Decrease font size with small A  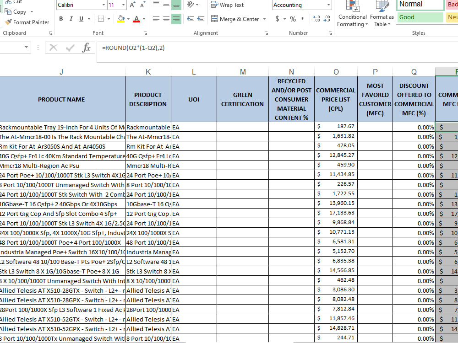(x=142, y=5)
